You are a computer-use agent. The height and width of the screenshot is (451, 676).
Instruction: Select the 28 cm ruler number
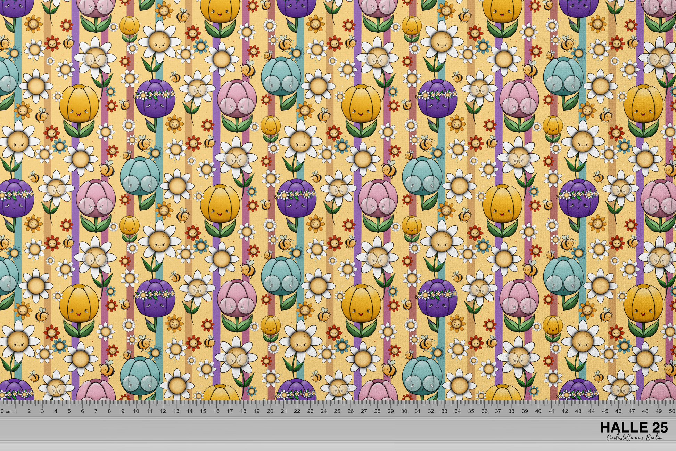(377, 411)
